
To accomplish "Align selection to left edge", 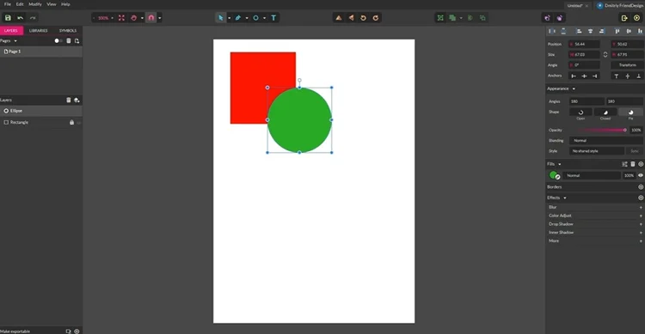I will 579,31.
